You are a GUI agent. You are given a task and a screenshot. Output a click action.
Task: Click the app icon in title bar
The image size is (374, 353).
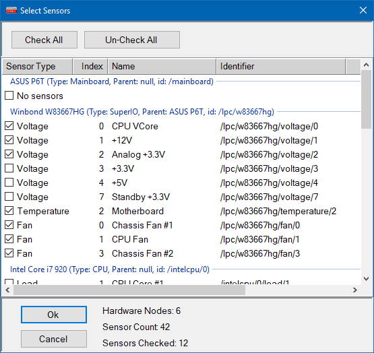11,11
